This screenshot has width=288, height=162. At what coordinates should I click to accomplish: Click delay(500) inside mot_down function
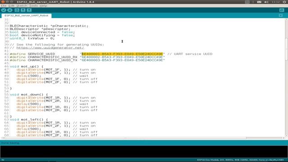click(x=29, y=104)
